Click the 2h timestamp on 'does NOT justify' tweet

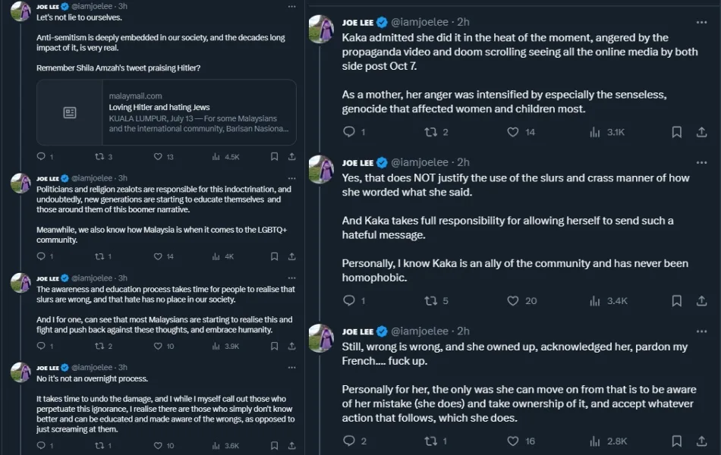point(463,162)
